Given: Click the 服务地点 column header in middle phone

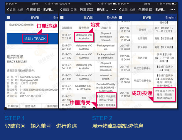Looking at the screenshot, I should point(84,28).
